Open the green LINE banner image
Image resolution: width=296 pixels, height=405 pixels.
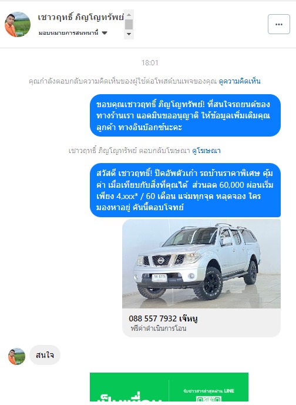coord(169,387)
